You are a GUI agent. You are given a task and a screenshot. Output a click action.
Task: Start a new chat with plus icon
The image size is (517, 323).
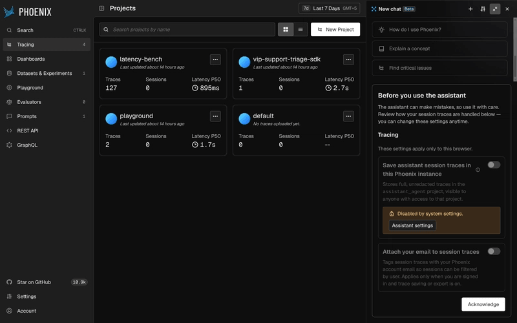click(x=470, y=9)
